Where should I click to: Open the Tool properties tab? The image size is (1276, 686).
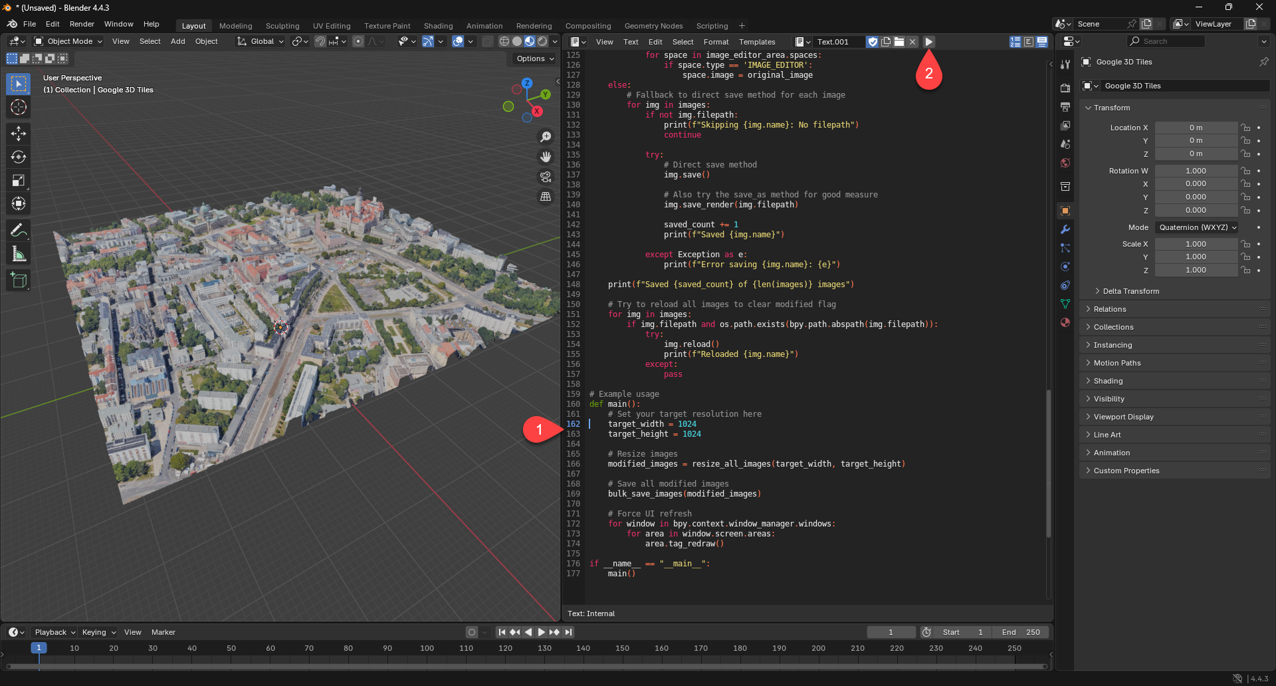click(x=1065, y=64)
